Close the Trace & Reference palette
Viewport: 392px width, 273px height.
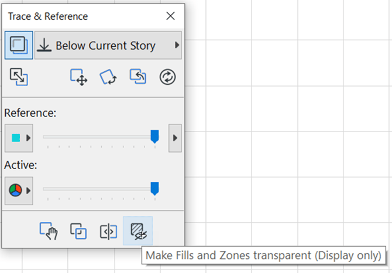pyautogui.click(x=171, y=16)
